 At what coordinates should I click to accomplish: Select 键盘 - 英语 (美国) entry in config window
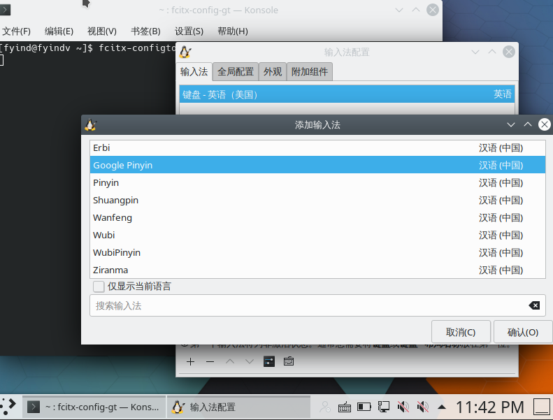347,94
